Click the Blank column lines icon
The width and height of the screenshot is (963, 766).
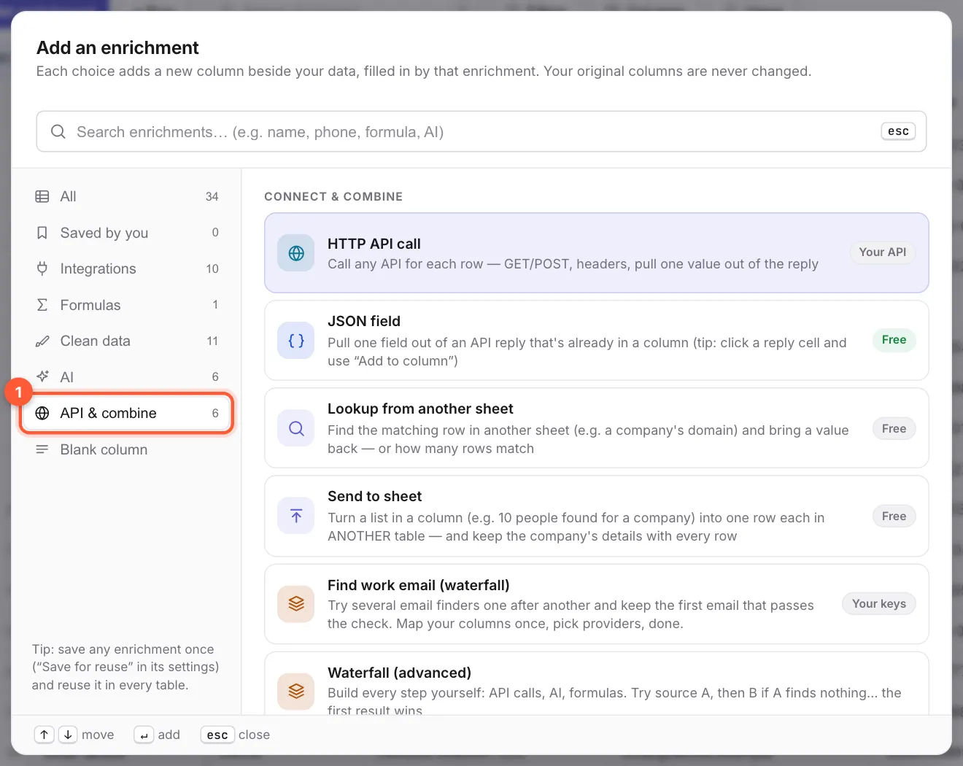click(x=42, y=449)
